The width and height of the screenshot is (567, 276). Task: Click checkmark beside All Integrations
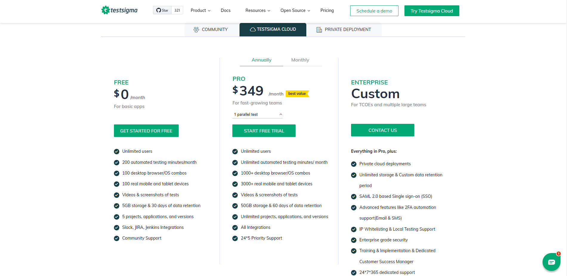click(235, 228)
